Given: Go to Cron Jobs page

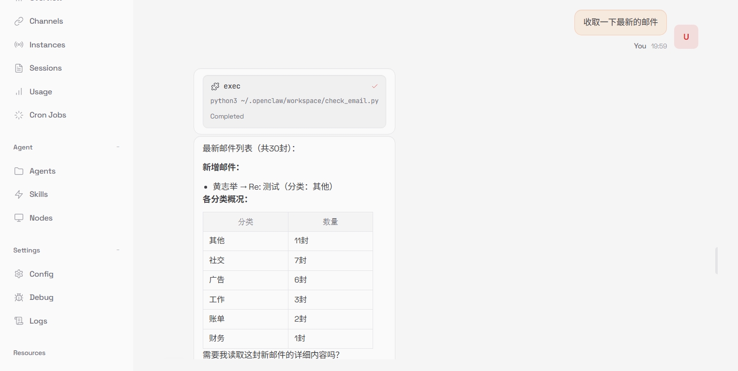Looking at the screenshot, I should point(47,115).
